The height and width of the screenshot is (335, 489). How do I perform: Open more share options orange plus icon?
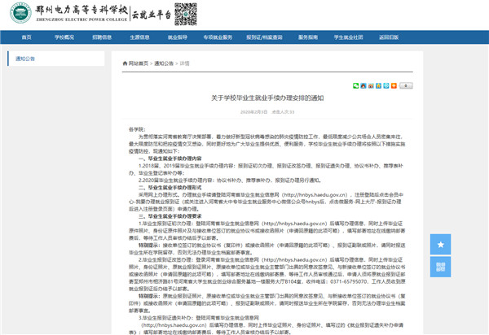tap(394, 85)
